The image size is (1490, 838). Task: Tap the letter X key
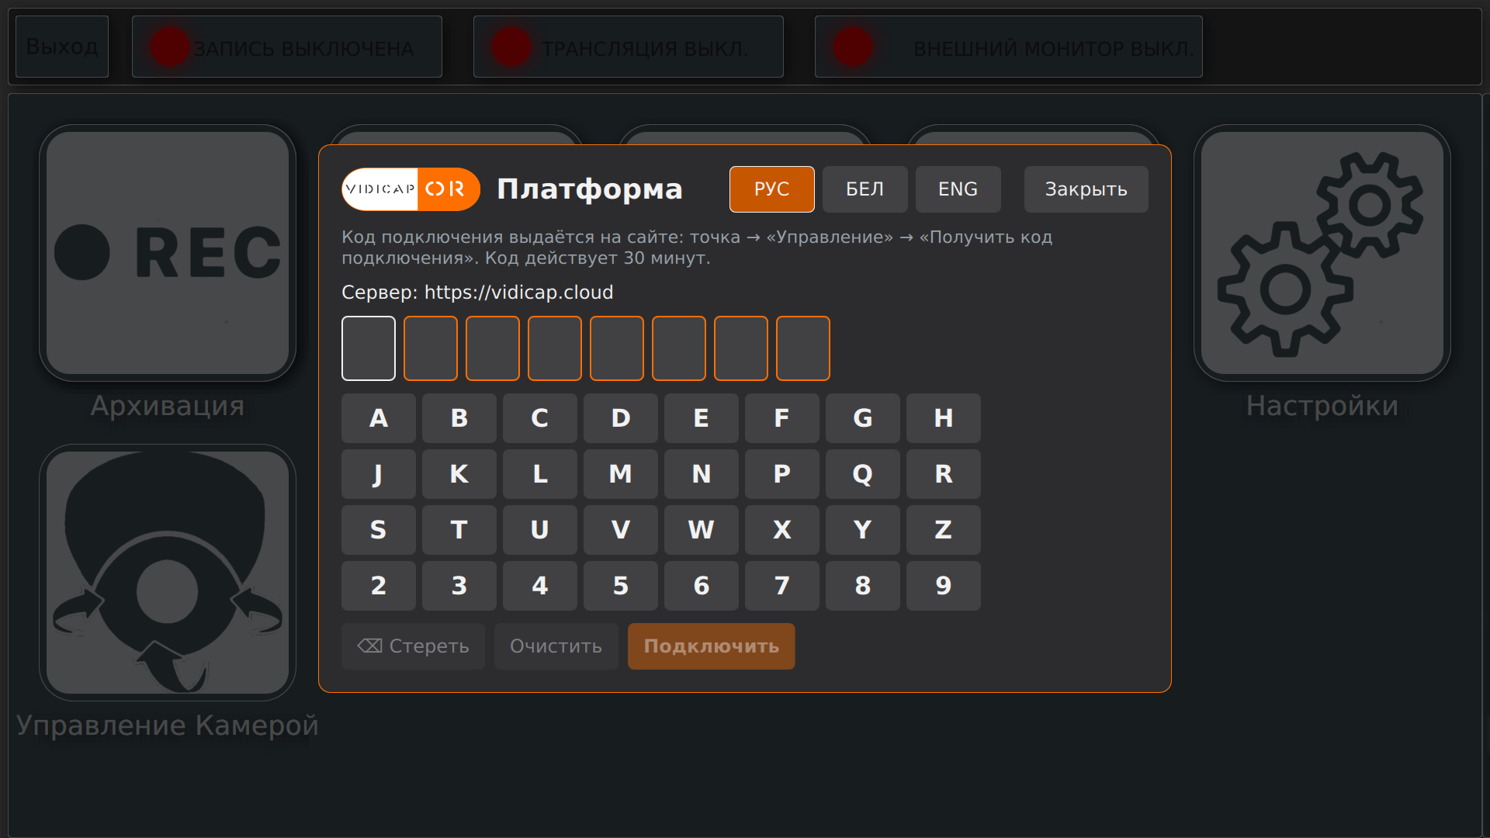(782, 530)
